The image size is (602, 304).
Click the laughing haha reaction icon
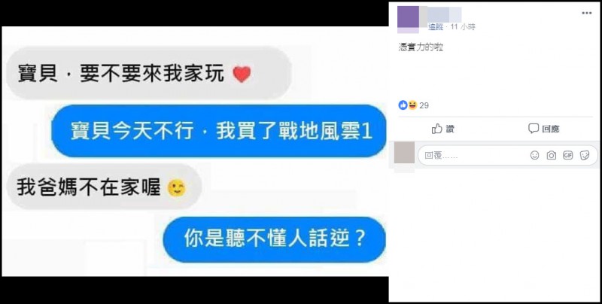[x=412, y=105]
